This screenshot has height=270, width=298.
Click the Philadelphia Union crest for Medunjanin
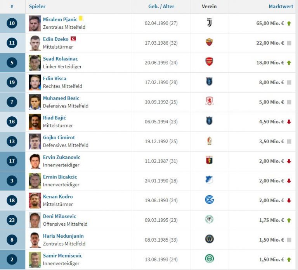click(209, 240)
